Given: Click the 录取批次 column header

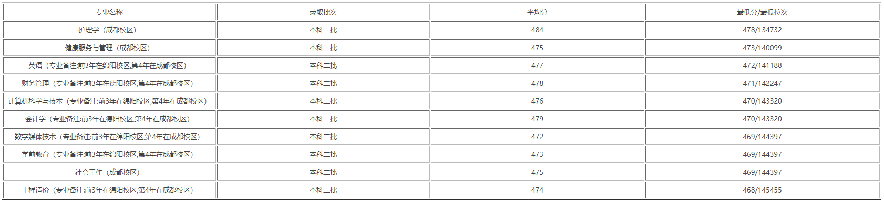Looking at the screenshot, I should 323,12.
